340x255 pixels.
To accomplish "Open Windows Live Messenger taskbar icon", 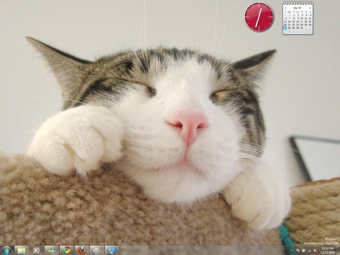I will 52,251.
